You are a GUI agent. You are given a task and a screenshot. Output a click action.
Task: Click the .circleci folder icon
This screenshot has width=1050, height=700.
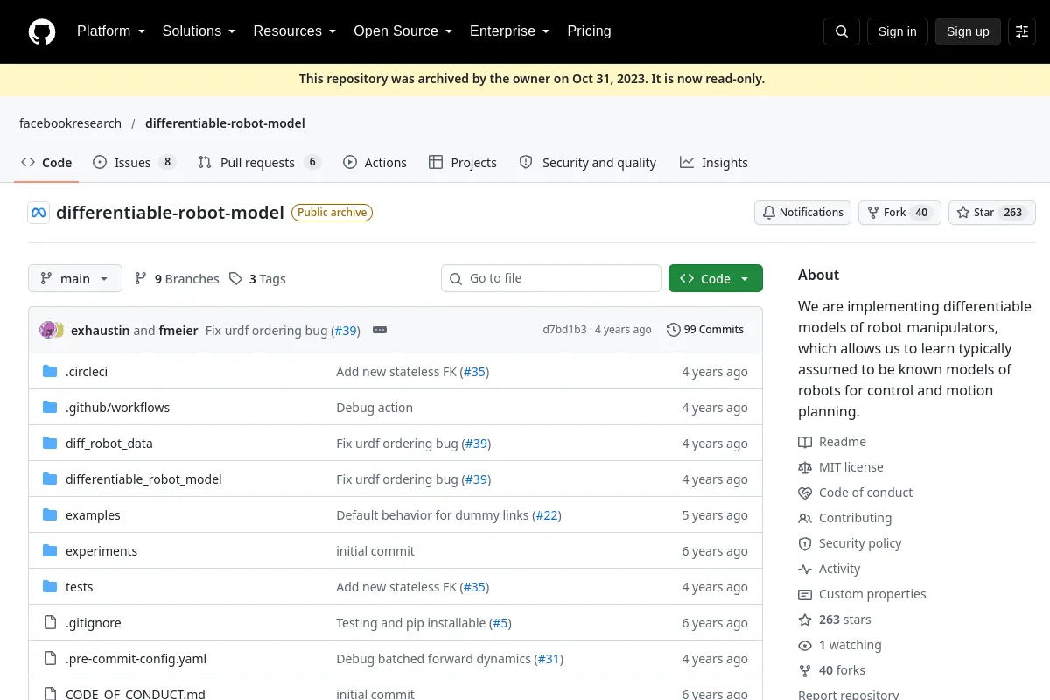[x=50, y=372]
